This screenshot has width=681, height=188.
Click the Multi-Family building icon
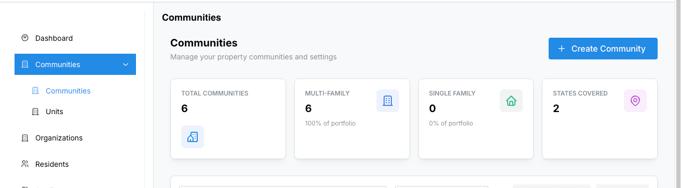click(x=388, y=101)
